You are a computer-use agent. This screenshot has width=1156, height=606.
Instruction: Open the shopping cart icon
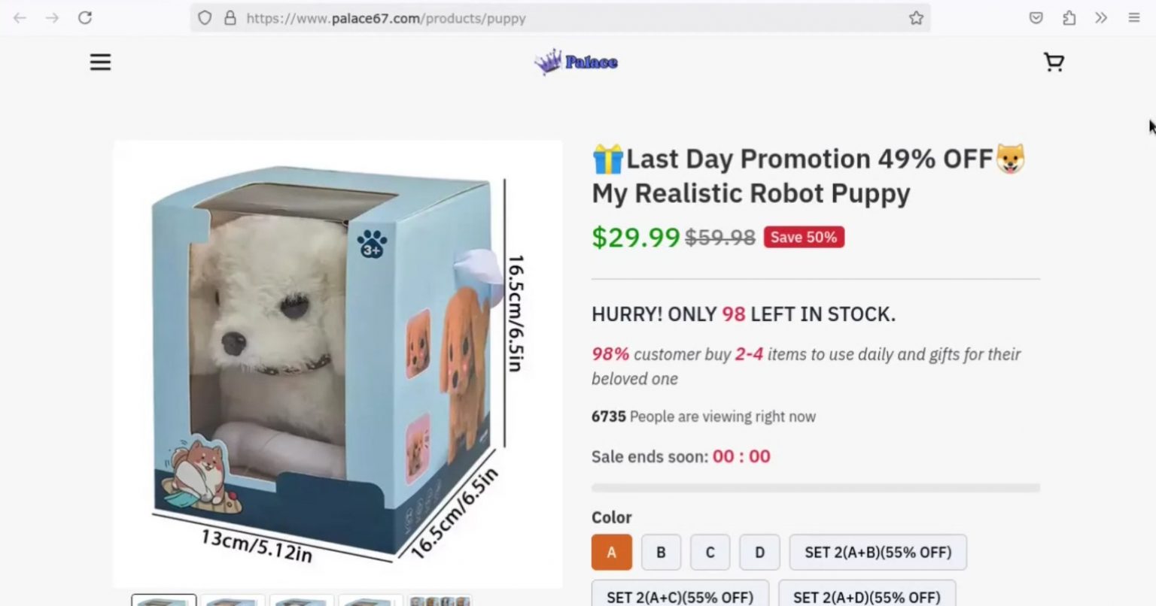click(1054, 62)
